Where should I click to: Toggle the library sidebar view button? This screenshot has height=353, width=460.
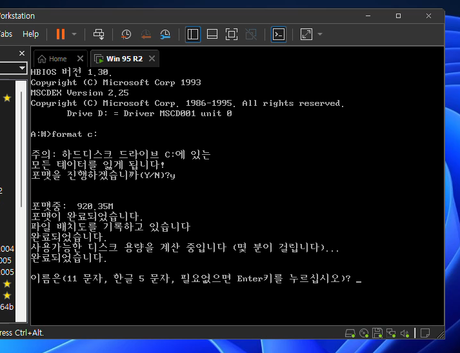193,34
